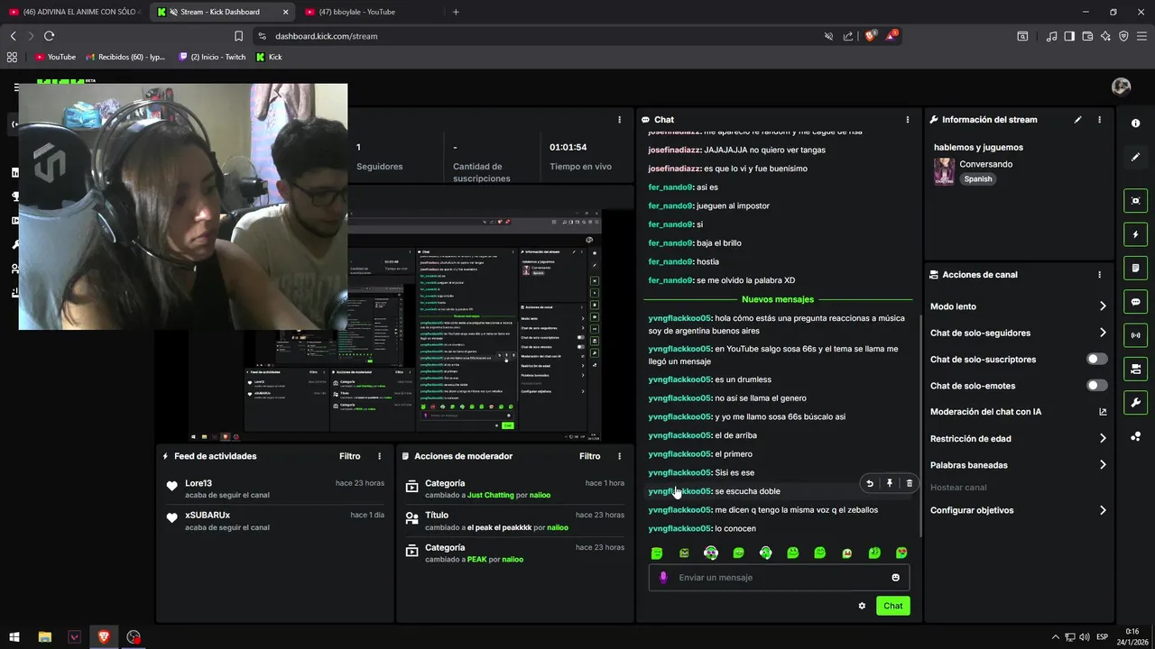Expand Restricción de edad options
Screen dimensions: 1155x649
[1103, 439]
